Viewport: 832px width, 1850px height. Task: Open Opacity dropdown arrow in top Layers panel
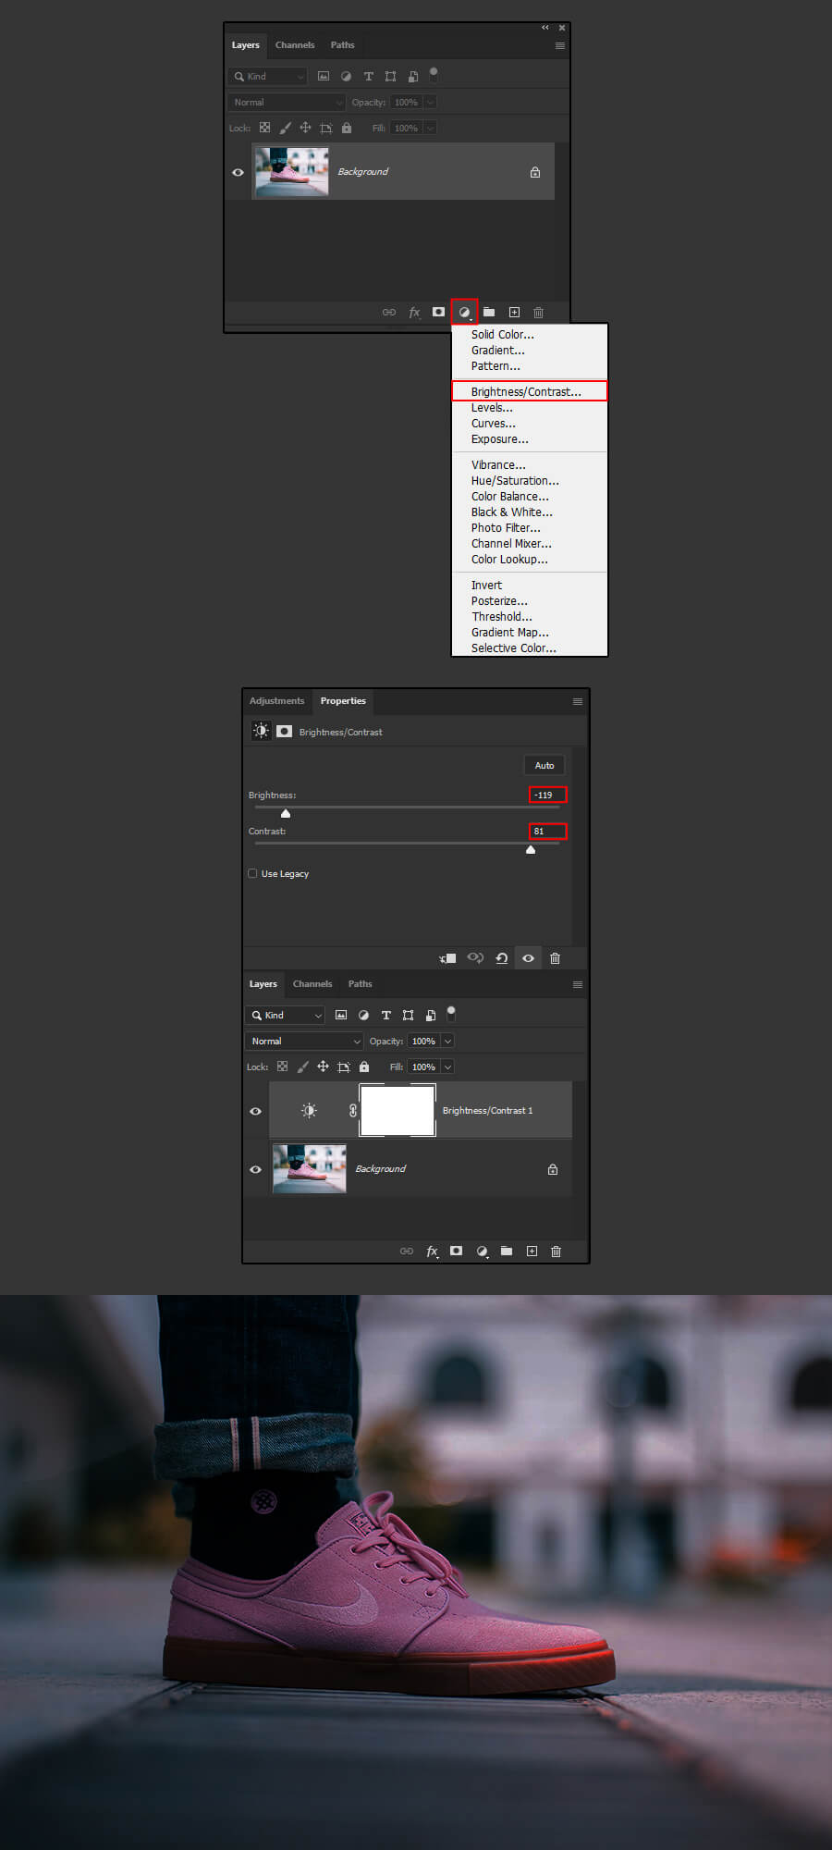click(430, 103)
